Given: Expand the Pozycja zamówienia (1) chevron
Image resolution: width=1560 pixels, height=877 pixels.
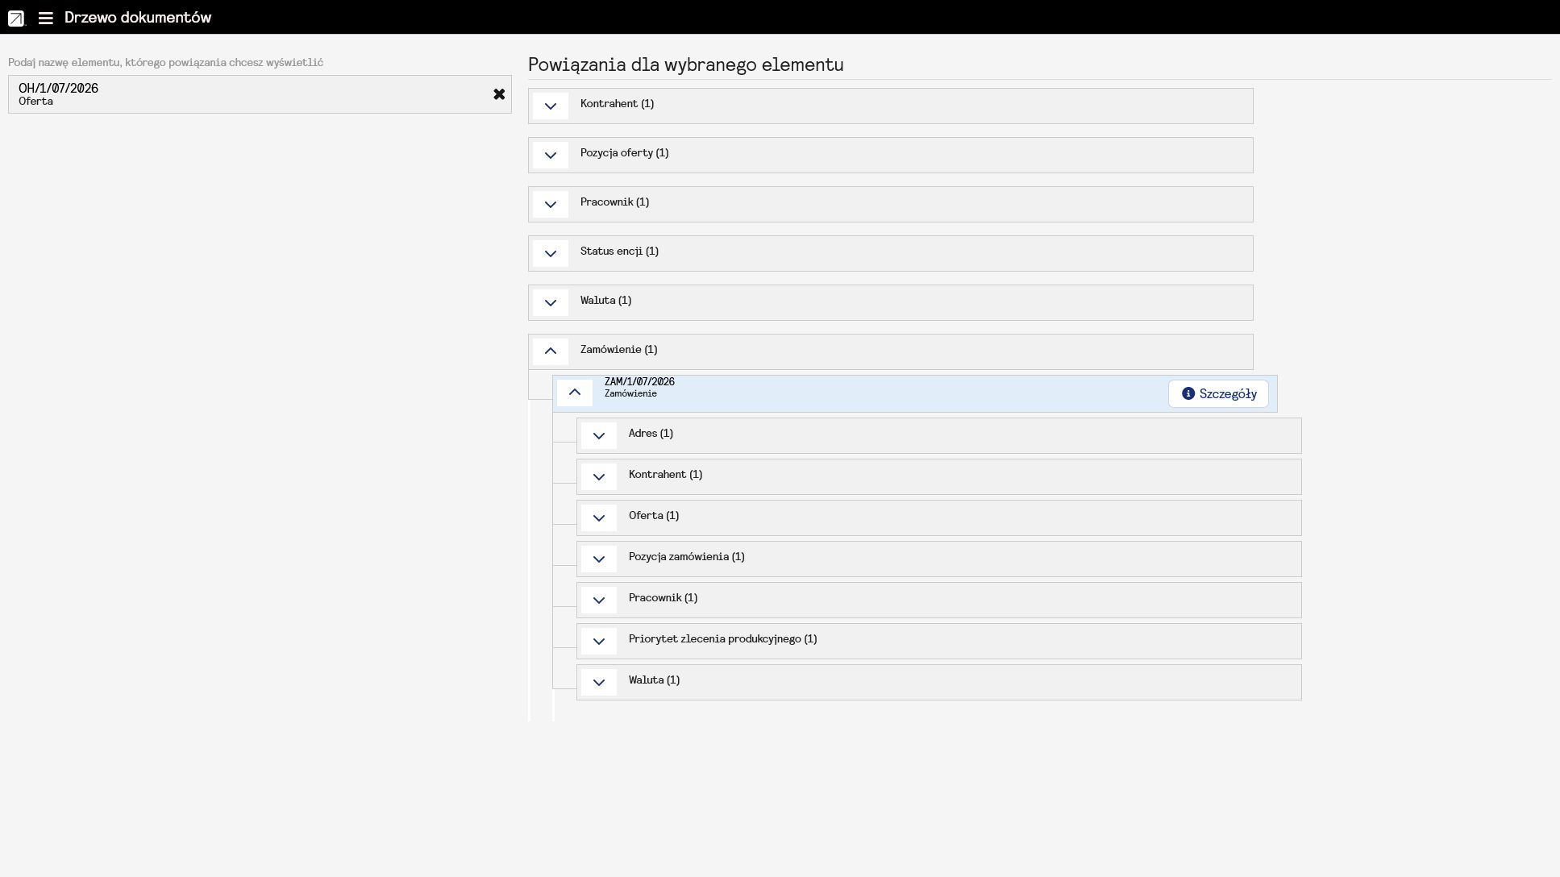Looking at the screenshot, I should (599, 559).
